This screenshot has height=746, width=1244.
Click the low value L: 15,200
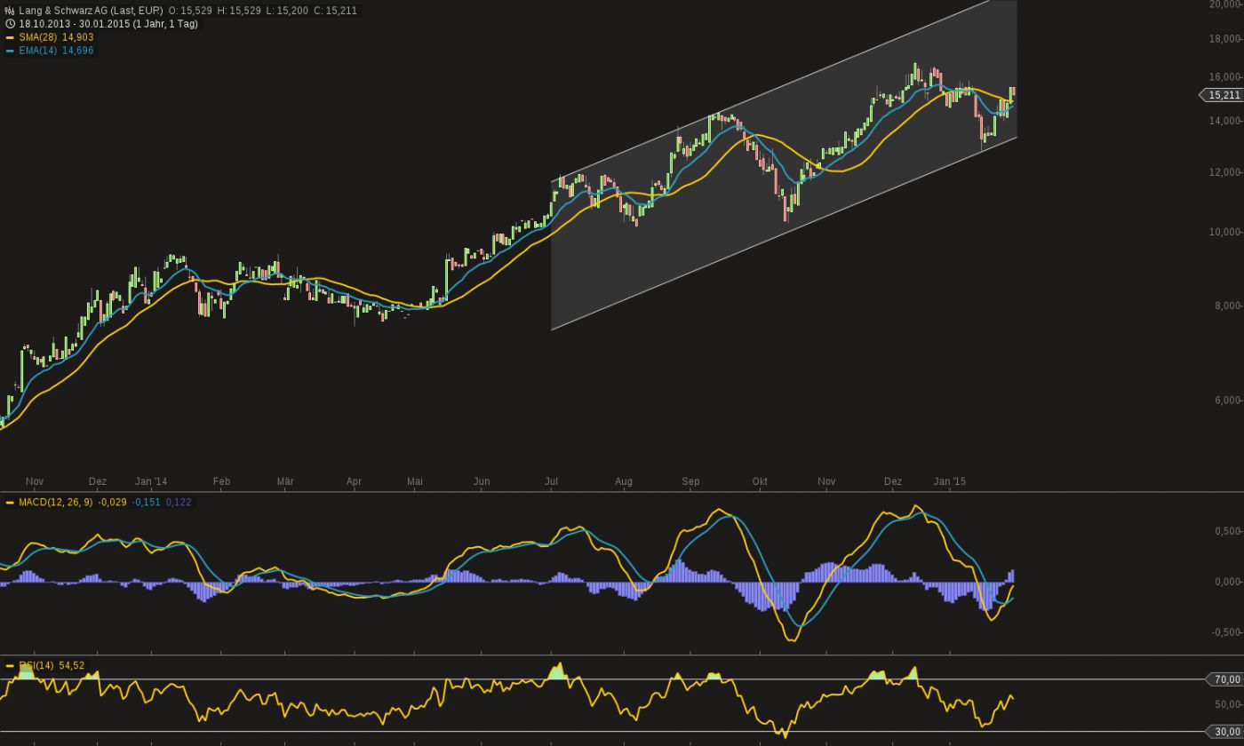287,11
